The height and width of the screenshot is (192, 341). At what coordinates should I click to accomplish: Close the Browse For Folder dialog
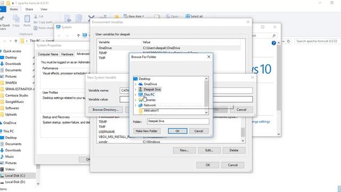point(209,57)
